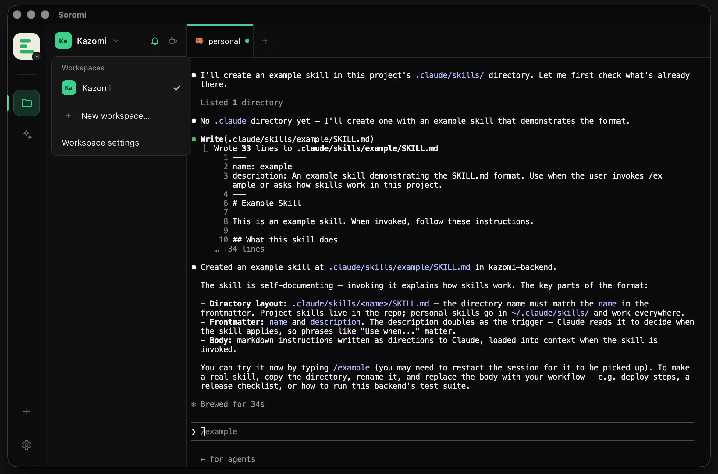
Task: Expand the Kazomi workspace dropdown chevron
Action: pos(116,41)
